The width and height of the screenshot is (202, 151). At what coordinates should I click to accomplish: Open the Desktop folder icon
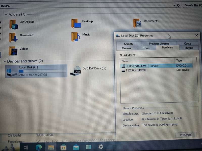coord(76,23)
